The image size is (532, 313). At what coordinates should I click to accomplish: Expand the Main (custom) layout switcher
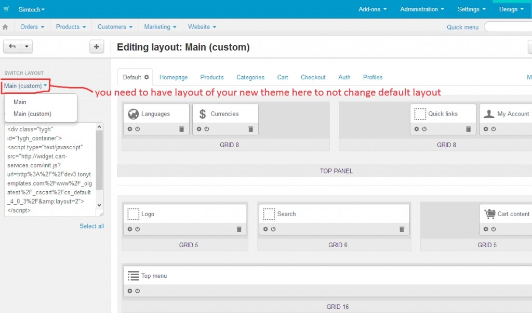coord(25,86)
